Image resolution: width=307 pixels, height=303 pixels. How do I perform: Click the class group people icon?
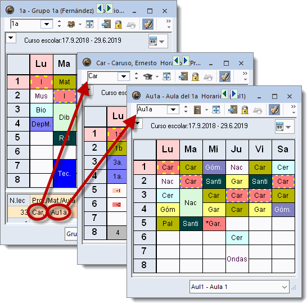click(71, 24)
